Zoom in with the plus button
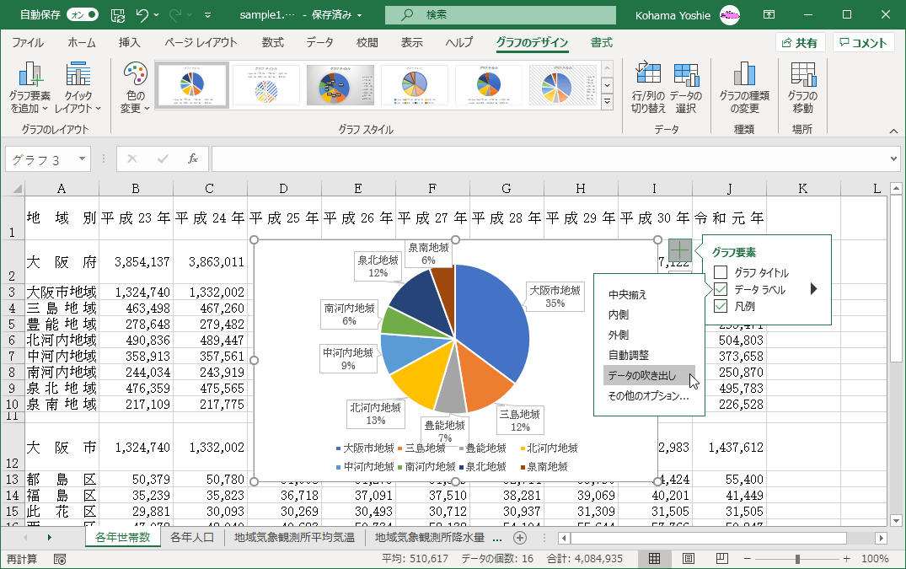The width and height of the screenshot is (906, 569). [x=846, y=559]
